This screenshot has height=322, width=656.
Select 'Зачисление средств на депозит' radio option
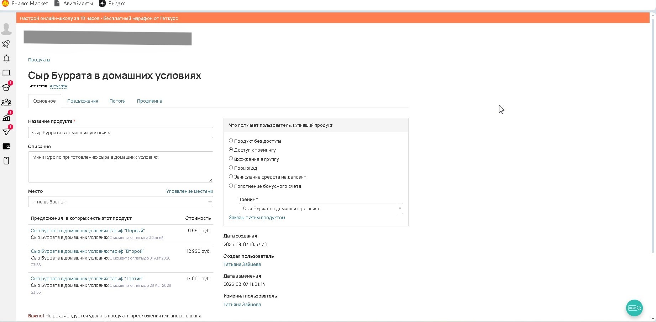231,176
